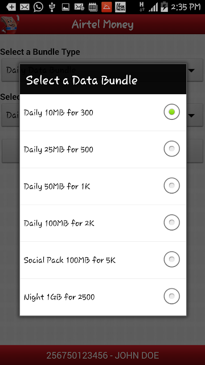
Task: Tap the Airtel Money title header
Action: tap(102, 25)
